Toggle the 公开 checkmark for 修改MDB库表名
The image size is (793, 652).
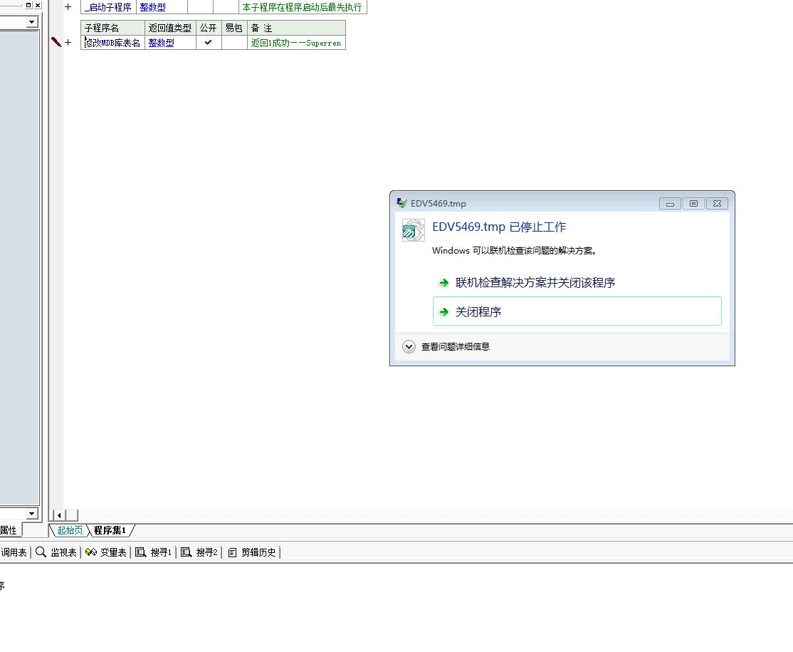pos(209,43)
